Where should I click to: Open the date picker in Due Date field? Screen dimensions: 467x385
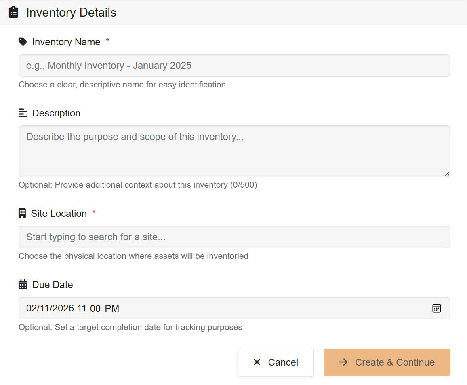436,308
